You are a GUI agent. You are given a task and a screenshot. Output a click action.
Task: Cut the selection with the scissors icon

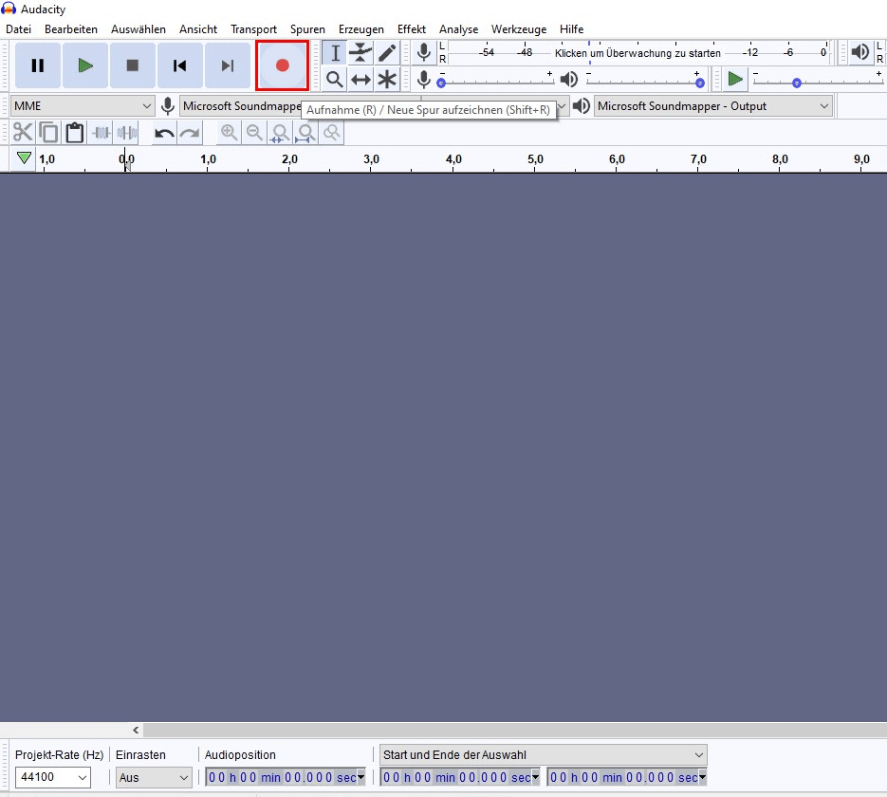(x=23, y=132)
